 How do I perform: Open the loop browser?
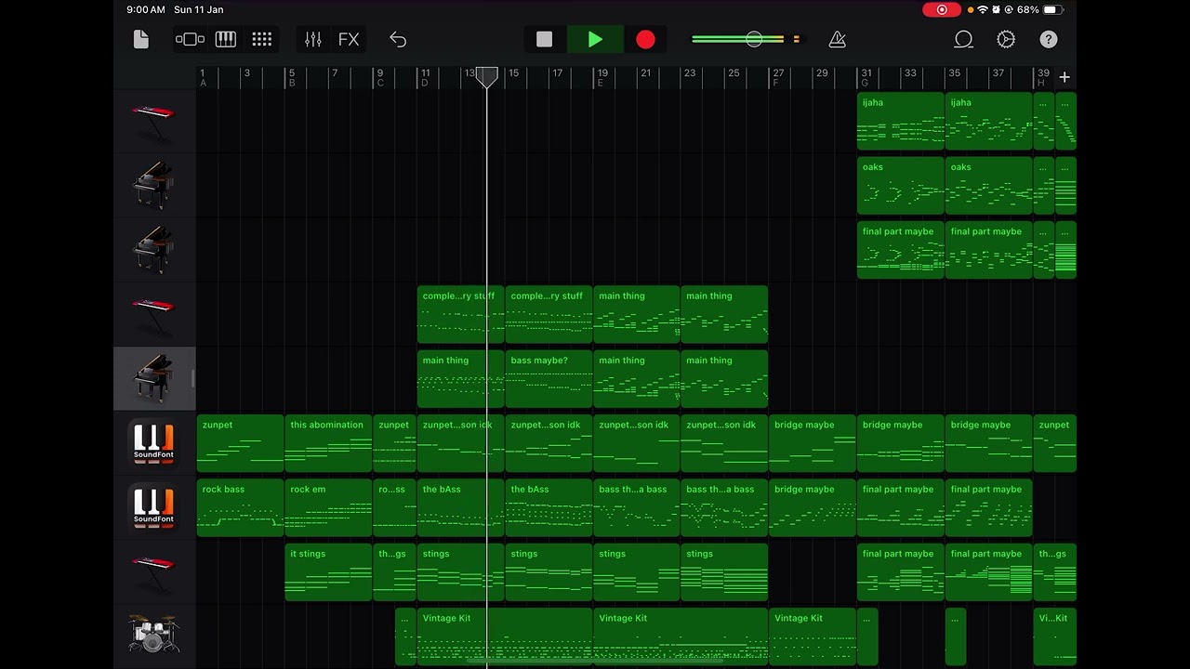(x=963, y=39)
